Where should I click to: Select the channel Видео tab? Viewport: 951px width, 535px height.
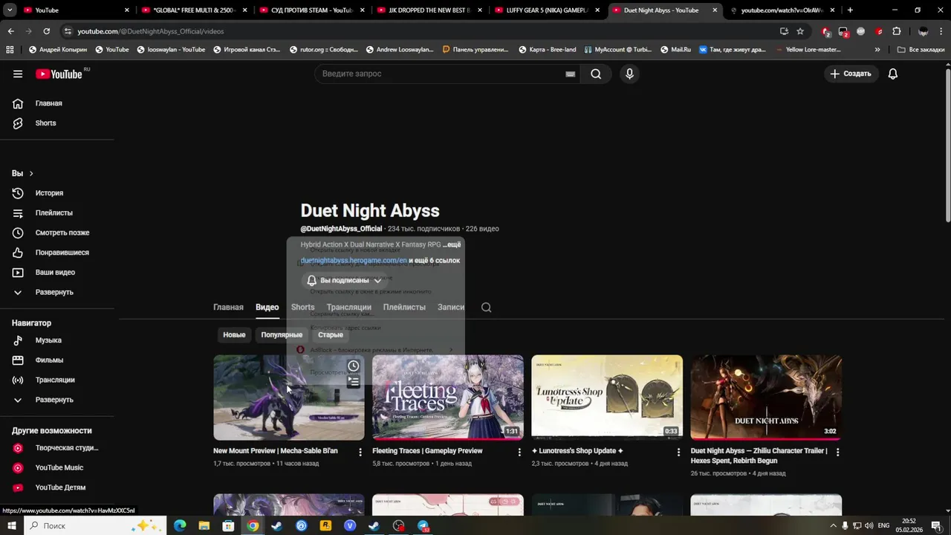point(267,307)
